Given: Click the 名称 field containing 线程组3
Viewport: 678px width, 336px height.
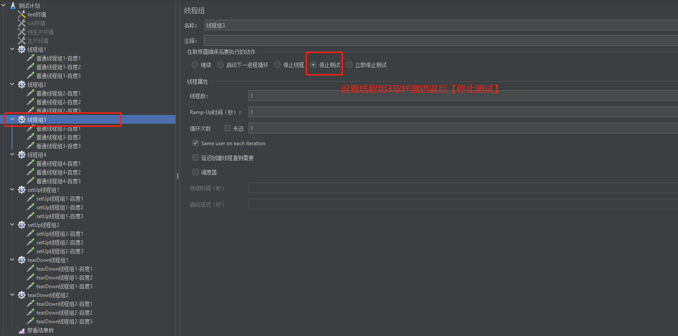Looking at the screenshot, I should coord(441,25).
